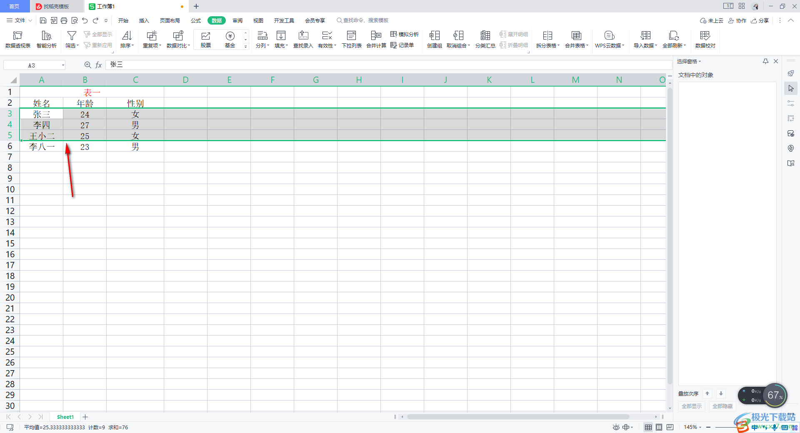
Task: Click the formula bar input containing 张三
Action: click(388, 65)
